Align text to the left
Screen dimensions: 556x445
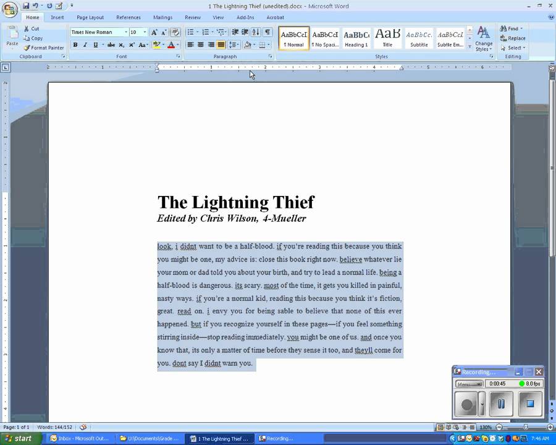point(190,45)
